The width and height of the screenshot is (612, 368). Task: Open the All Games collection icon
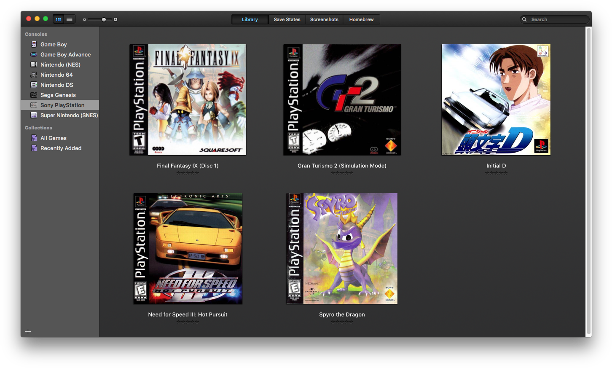pyautogui.click(x=34, y=138)
